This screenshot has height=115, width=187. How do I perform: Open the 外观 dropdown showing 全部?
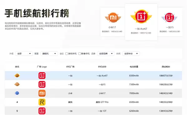24,54
